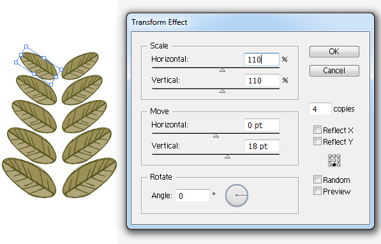Click the bottom-left large leaf
Screen dimensions: 381x244
(29, 178)
